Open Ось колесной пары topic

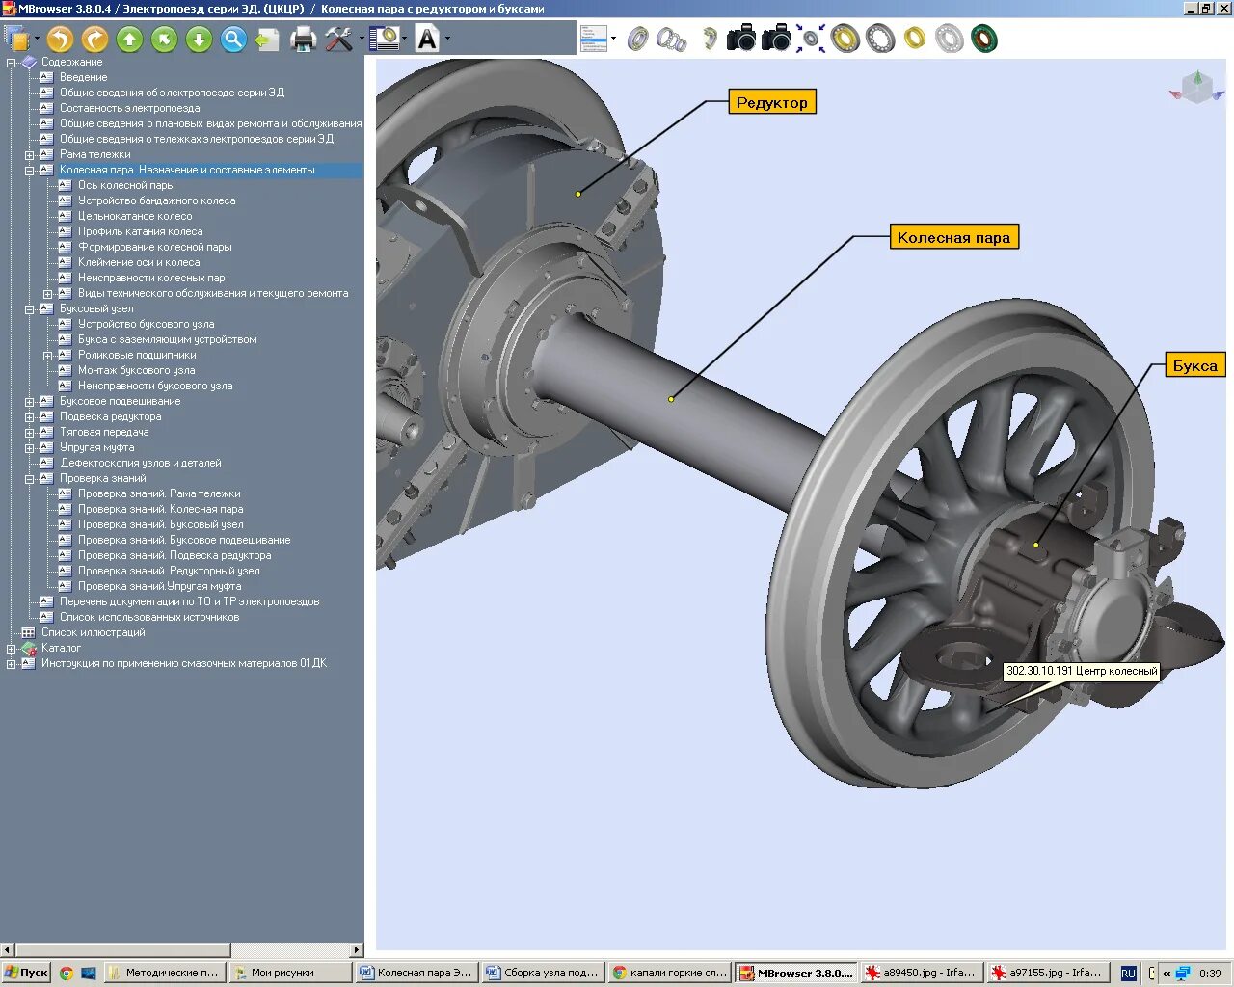(x=126, y=185)
